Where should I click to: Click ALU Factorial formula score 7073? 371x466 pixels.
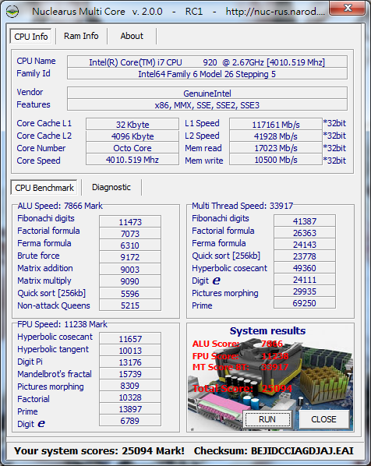pyautogui.click(x=130, y=234)
